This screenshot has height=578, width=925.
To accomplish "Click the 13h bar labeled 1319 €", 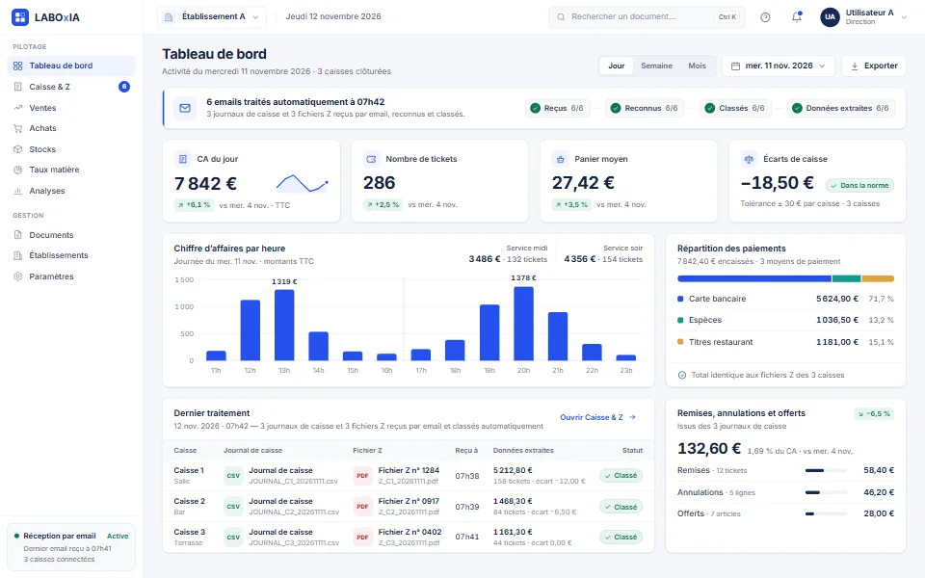I will [x=284, y=325].
